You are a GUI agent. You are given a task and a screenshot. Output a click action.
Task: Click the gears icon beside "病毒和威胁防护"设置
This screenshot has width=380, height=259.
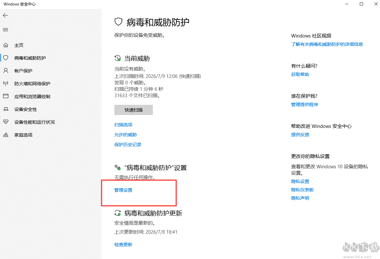coord(118,167)
